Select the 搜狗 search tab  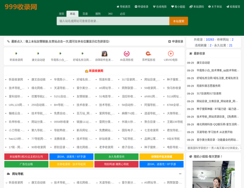[x=98, y=14]
